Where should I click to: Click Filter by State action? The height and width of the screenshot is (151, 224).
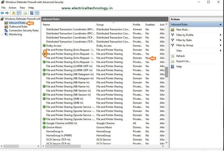tap(184, 40)
